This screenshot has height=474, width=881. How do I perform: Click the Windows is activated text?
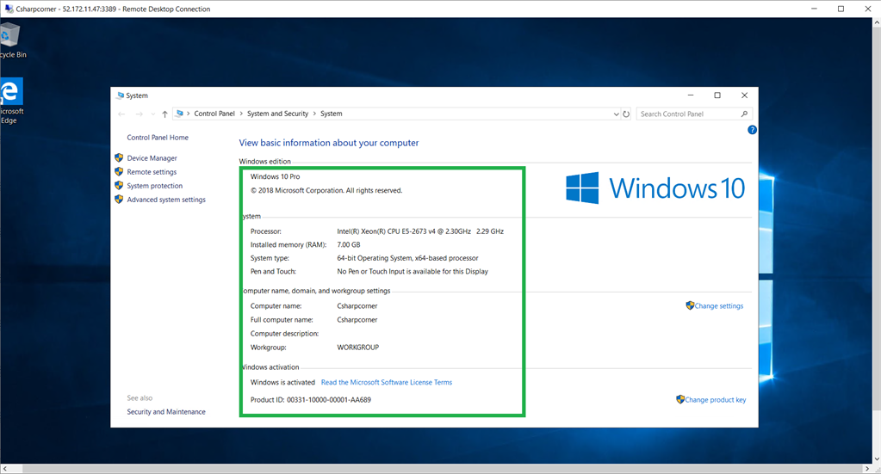coord(282,383)
